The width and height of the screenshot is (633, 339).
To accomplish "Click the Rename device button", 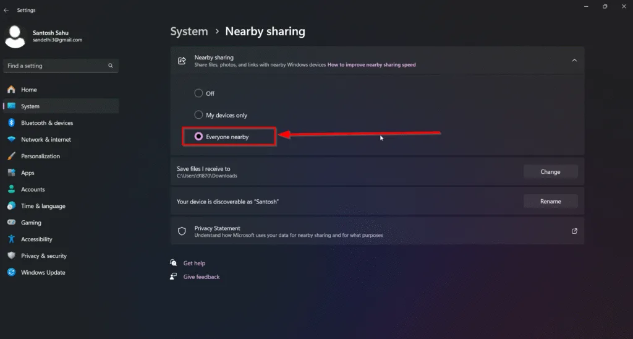I will pyautogui.click(x=550, y=201).
